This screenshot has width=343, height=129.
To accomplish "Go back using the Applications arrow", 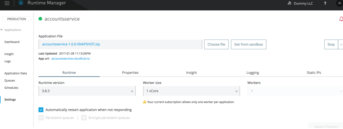I will 2,30.
